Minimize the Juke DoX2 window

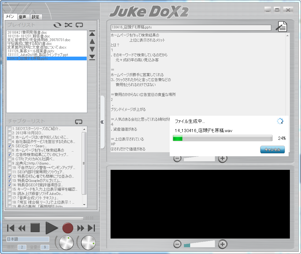click(x=268, y=10)
